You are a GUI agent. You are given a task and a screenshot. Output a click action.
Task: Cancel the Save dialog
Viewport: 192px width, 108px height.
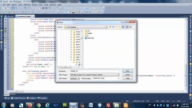tap(127, 75)
